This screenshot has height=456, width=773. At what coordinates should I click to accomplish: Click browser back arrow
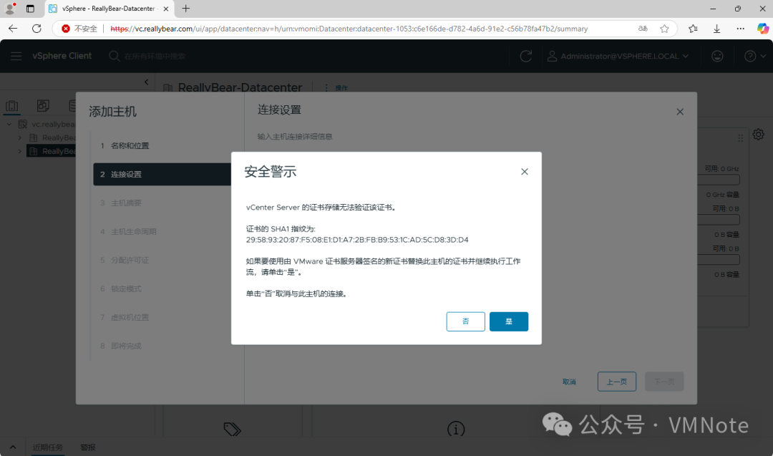click(x=13, y=29)
